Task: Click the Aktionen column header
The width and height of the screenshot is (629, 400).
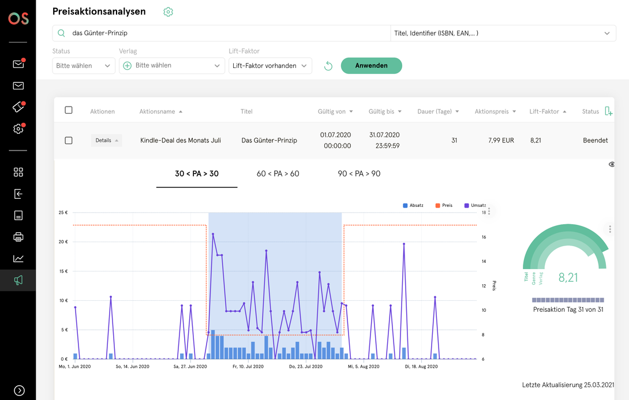Action: coord(102,111)
